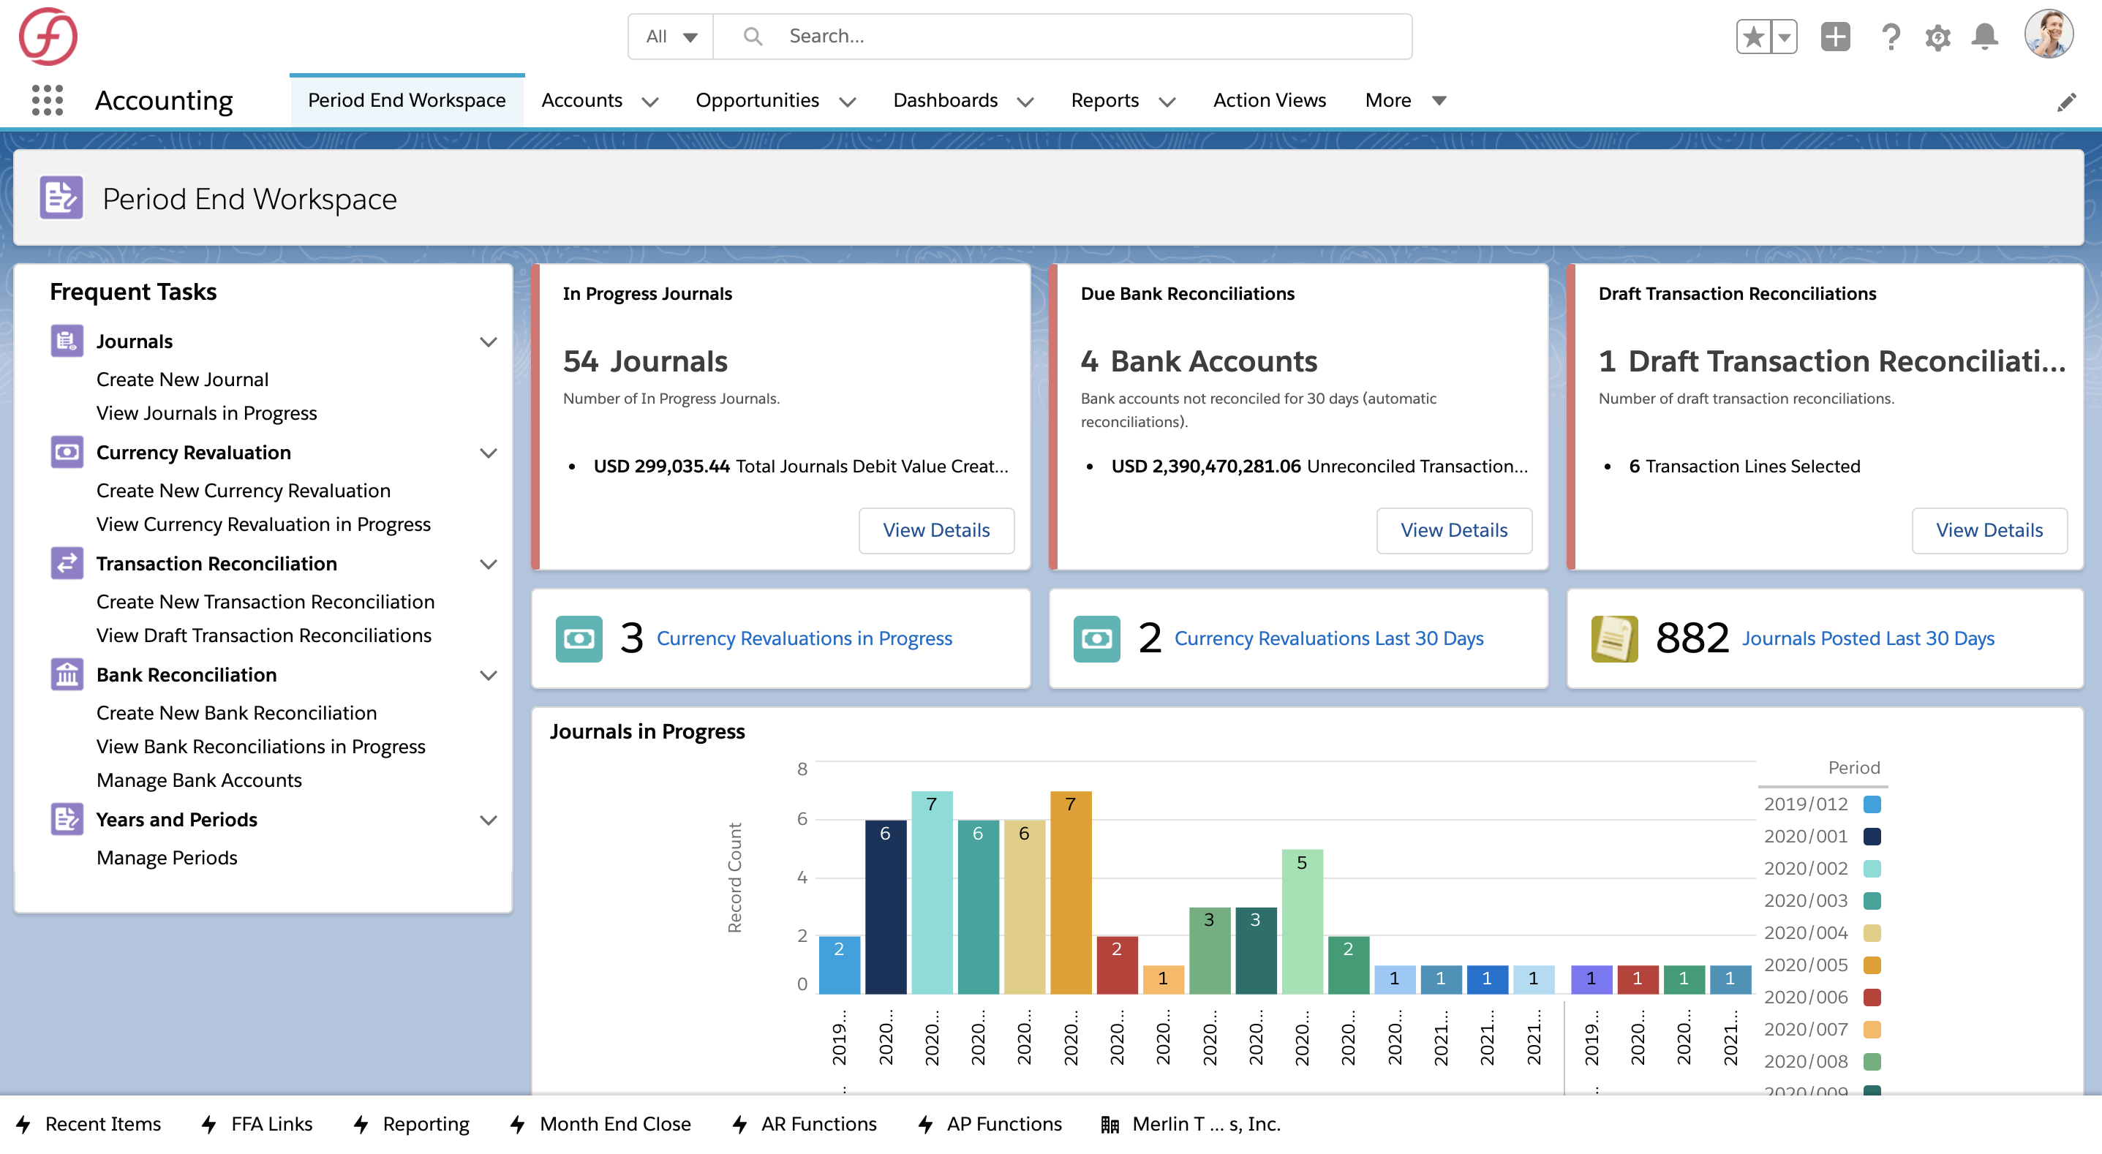The image size is (2102, 1154).
Task: Click the Journals task group icon
Action: [67, 341]
